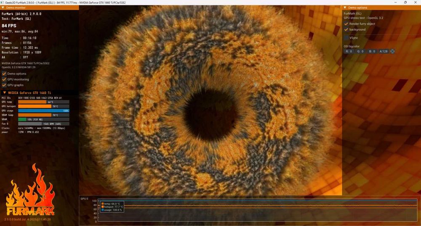The image size is (421, 226).
Task: Click the VRAM temp bar
Action: pyautogui.click(x=43, y=115)
